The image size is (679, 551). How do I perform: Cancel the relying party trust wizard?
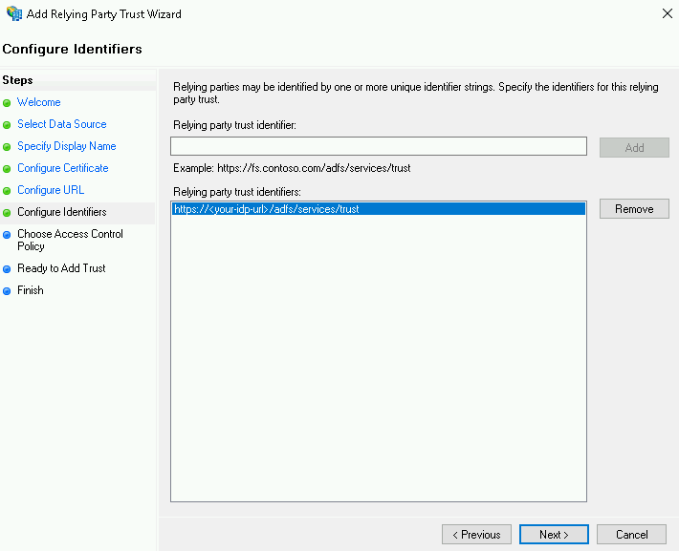tap(631, 535)
